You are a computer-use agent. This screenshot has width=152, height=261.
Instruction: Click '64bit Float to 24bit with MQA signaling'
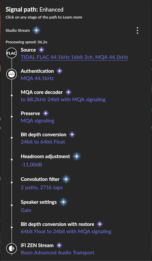point(66,232)
